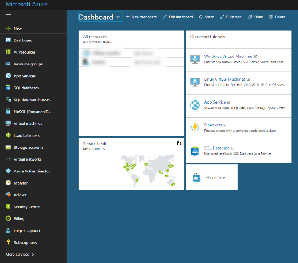Click the 'Quickstart tutorials' tile heading
The width and height of the screenshot is (298, 263).
coord(207,37)
